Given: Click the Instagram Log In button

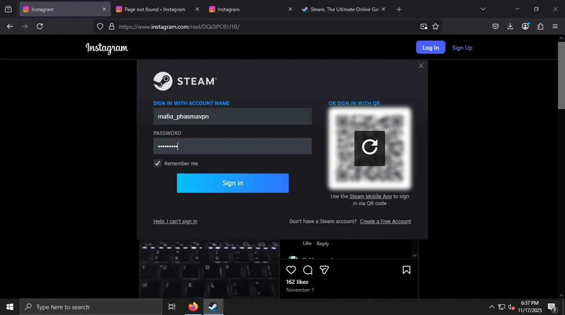Looking at the screenshot, I should pyautogui.click(x=431, y=48).
